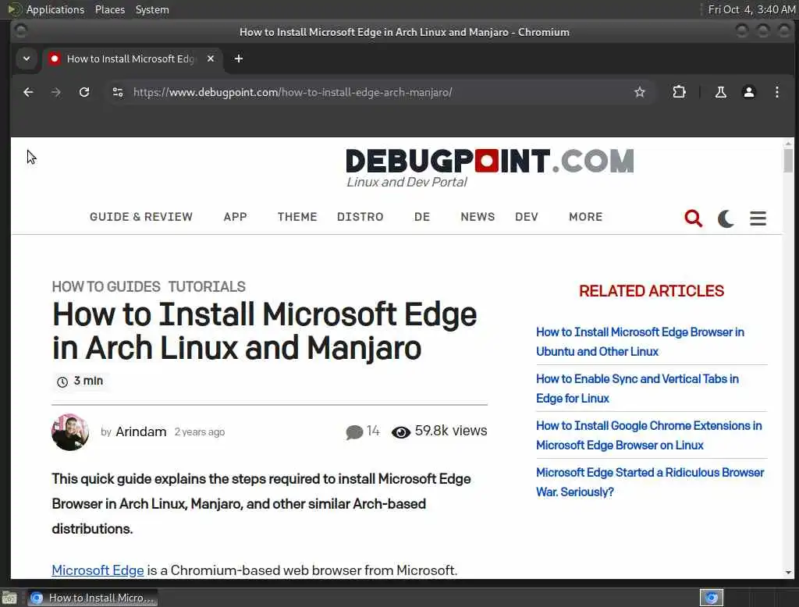
Task: Open the site search magnifier
Action: pyautogui.click(x=693, y=218)
